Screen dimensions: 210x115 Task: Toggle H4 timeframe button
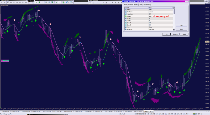(x=17, y=3)
